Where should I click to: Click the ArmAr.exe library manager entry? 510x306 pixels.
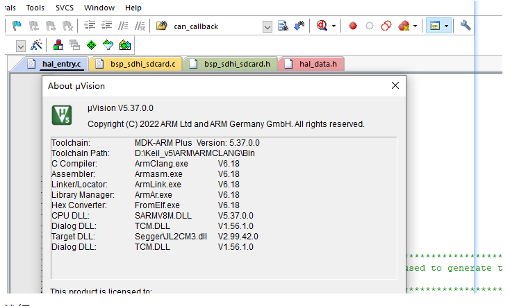click(153, 195)
